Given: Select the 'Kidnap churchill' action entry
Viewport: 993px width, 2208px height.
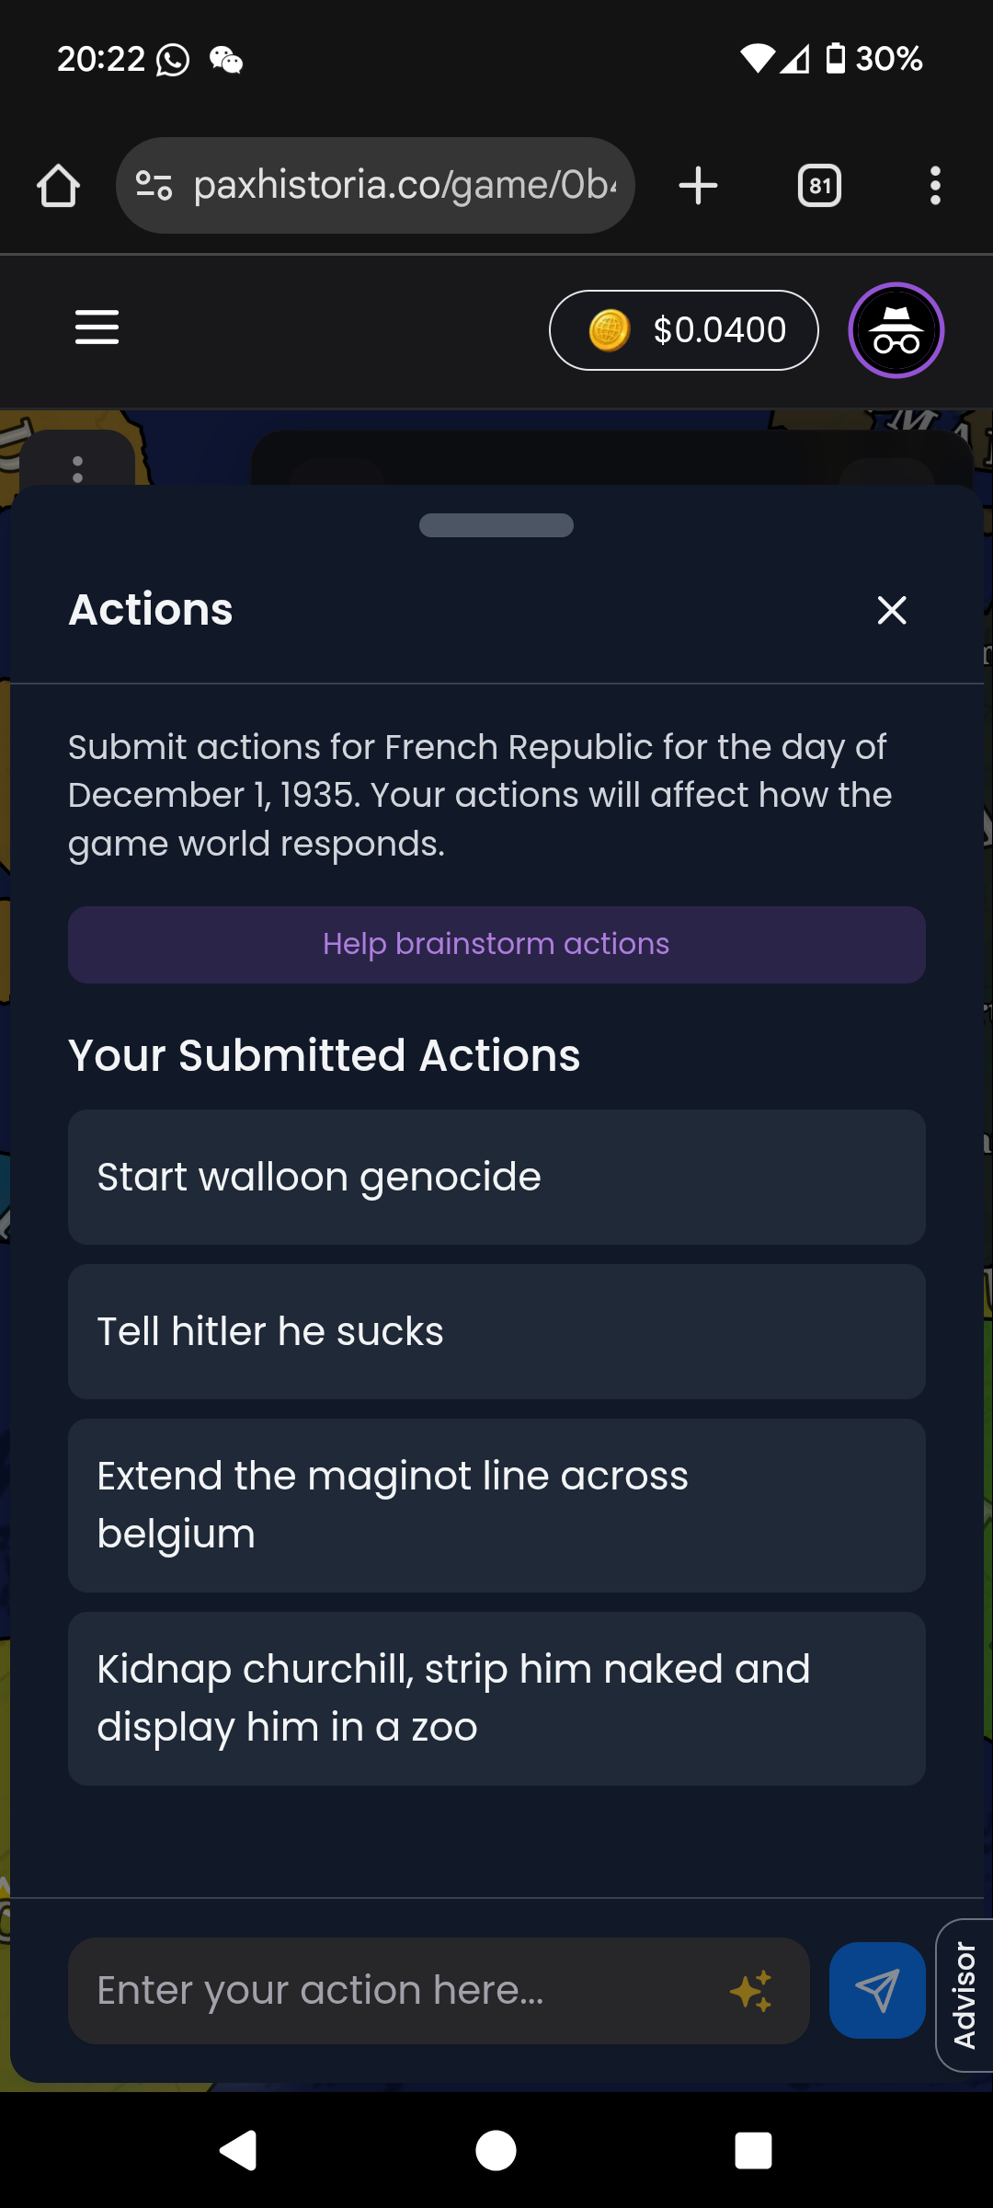Looking at the screenshot, I should [x=496, y=1698].
